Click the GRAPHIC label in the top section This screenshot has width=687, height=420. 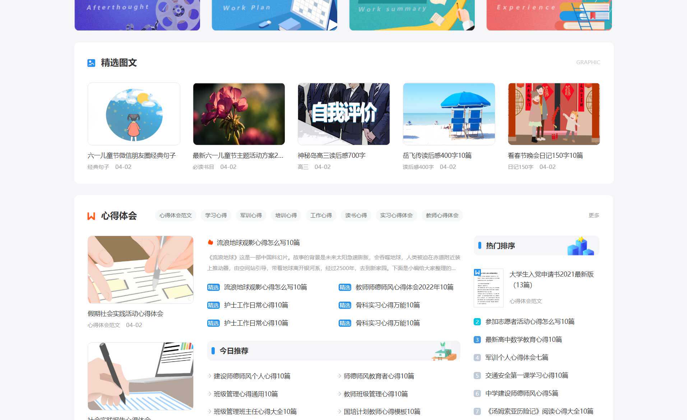click(588, 62)
